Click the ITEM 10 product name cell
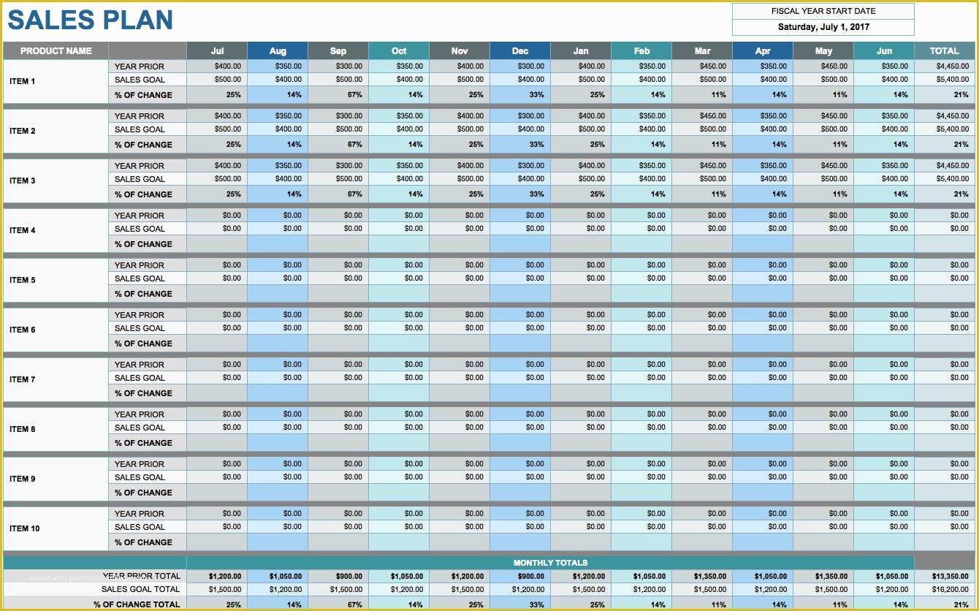The image size is (979, 611). tap(56, 528)
